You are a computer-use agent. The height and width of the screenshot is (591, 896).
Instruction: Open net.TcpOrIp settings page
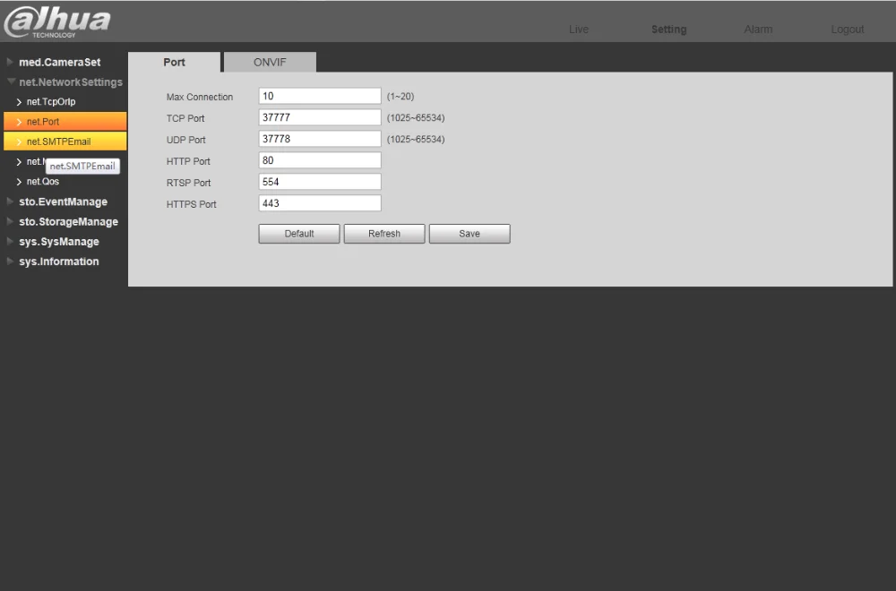[x=51, y=102]
